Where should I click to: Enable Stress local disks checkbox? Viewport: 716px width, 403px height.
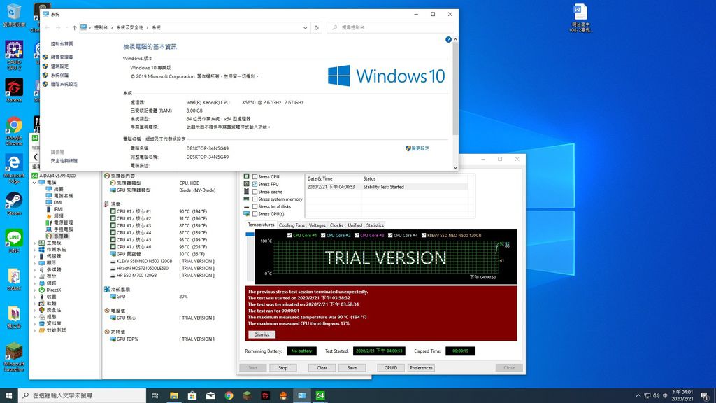coord(255,206)
